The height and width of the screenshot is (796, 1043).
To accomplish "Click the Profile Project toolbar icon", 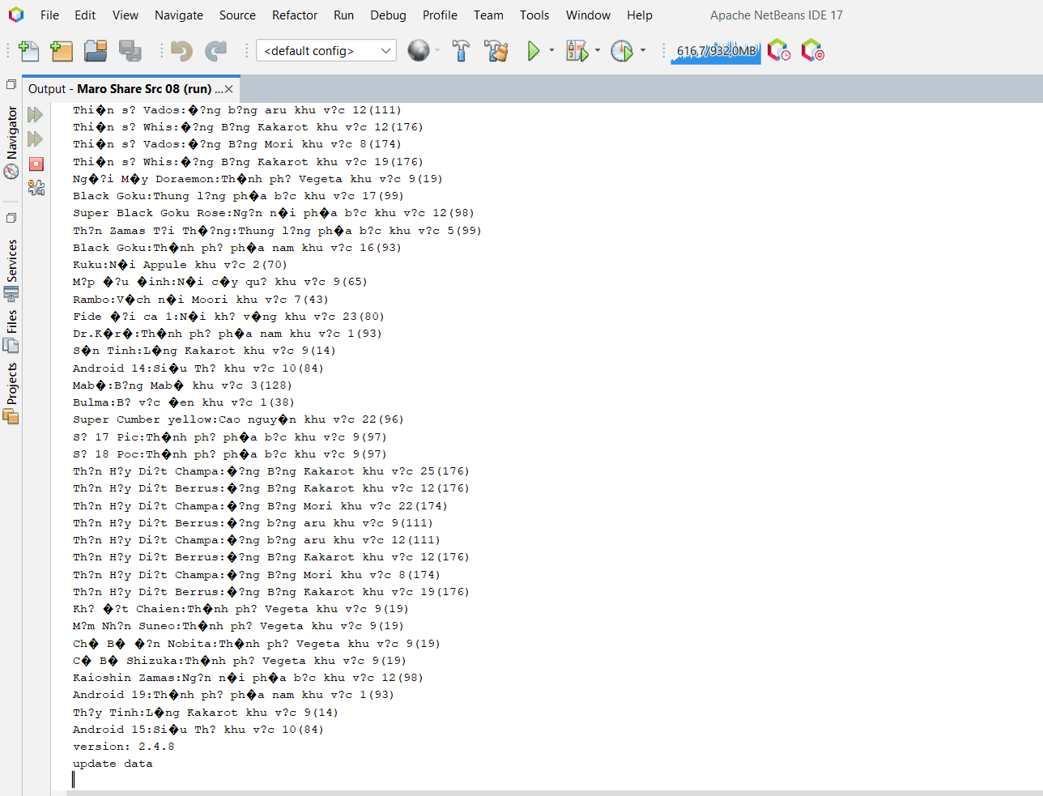I will click(622, 51).
